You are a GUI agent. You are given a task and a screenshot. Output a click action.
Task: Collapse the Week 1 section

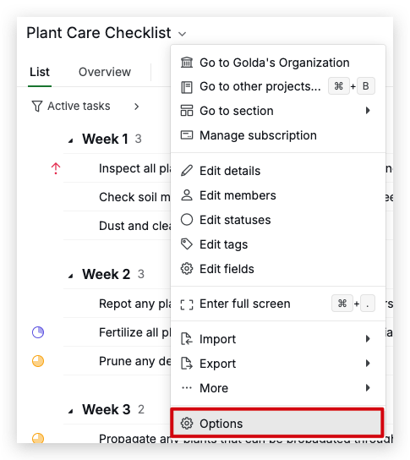click(x=71, y=141)
